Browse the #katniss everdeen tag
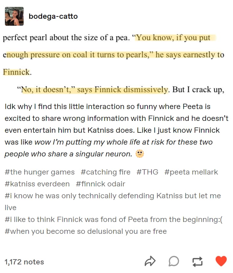The image size is (233, 273). point(37,184)
